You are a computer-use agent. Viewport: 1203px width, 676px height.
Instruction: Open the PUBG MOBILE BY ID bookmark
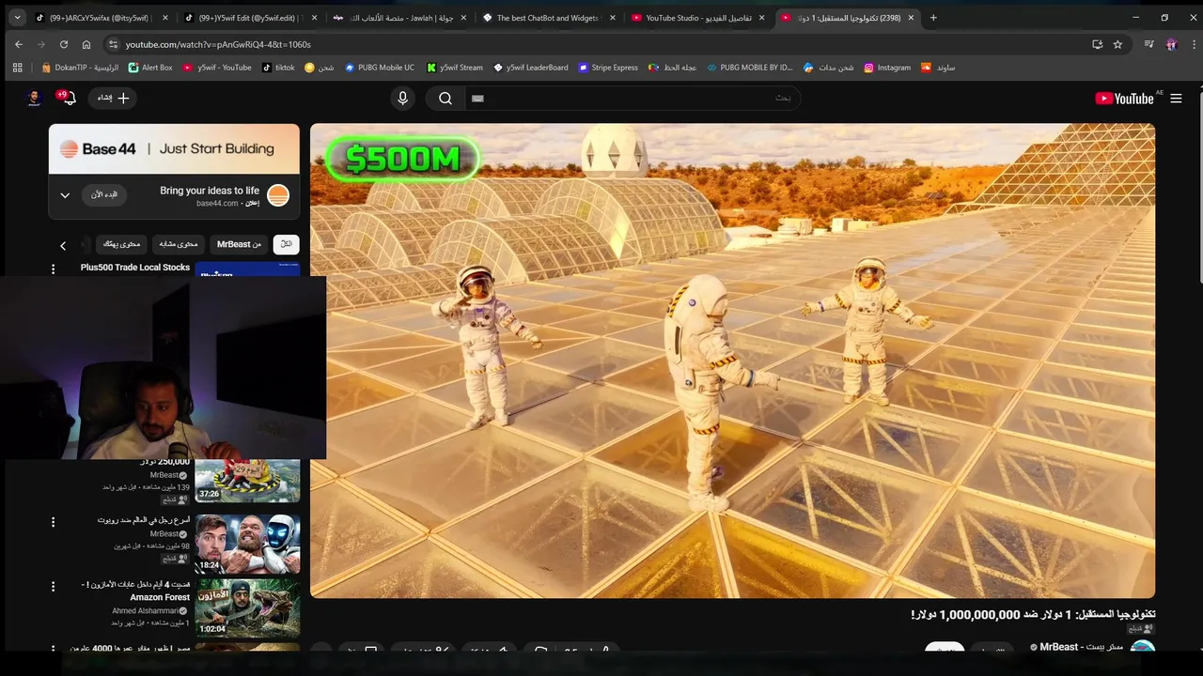coord(750,68)
